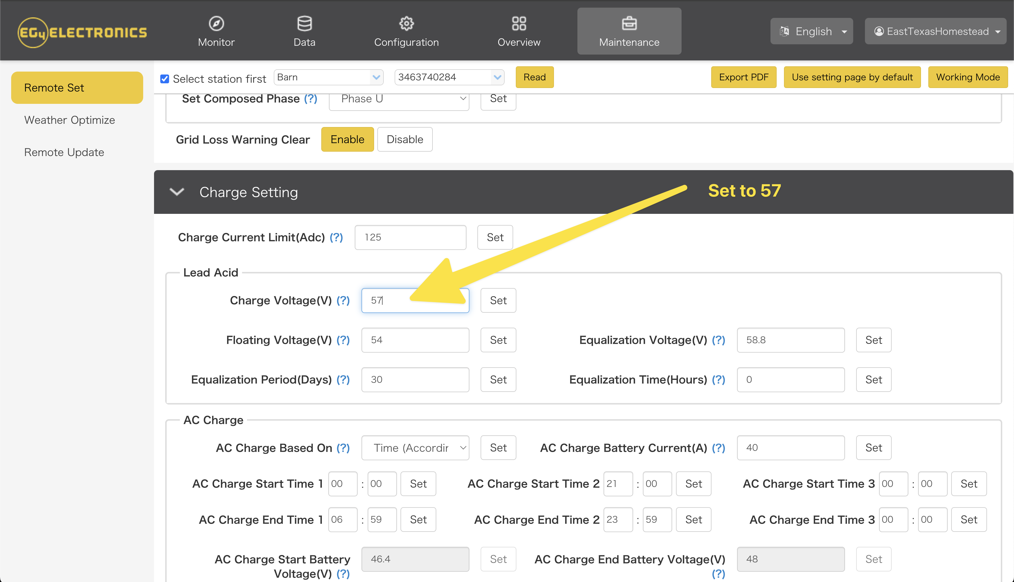
Task: Set AC Charge End Time 1
Action: [418, 520]
